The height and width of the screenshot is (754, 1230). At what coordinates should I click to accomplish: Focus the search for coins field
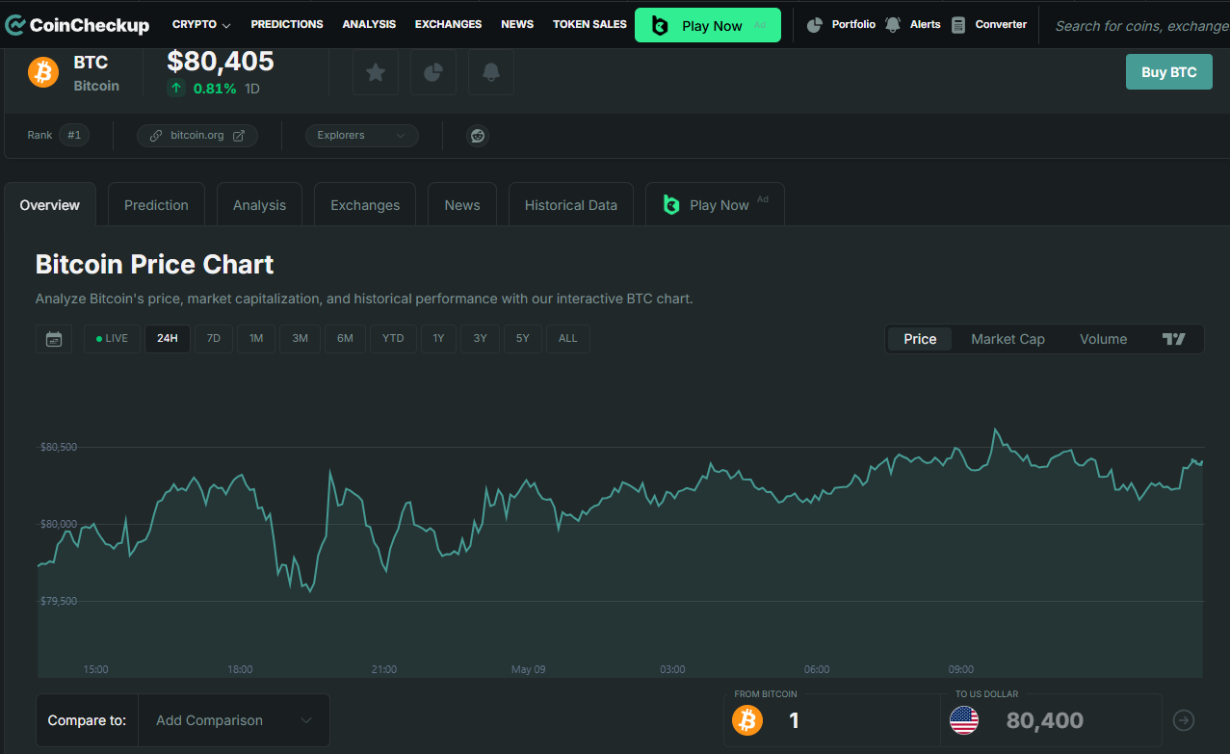(1141, 26)
